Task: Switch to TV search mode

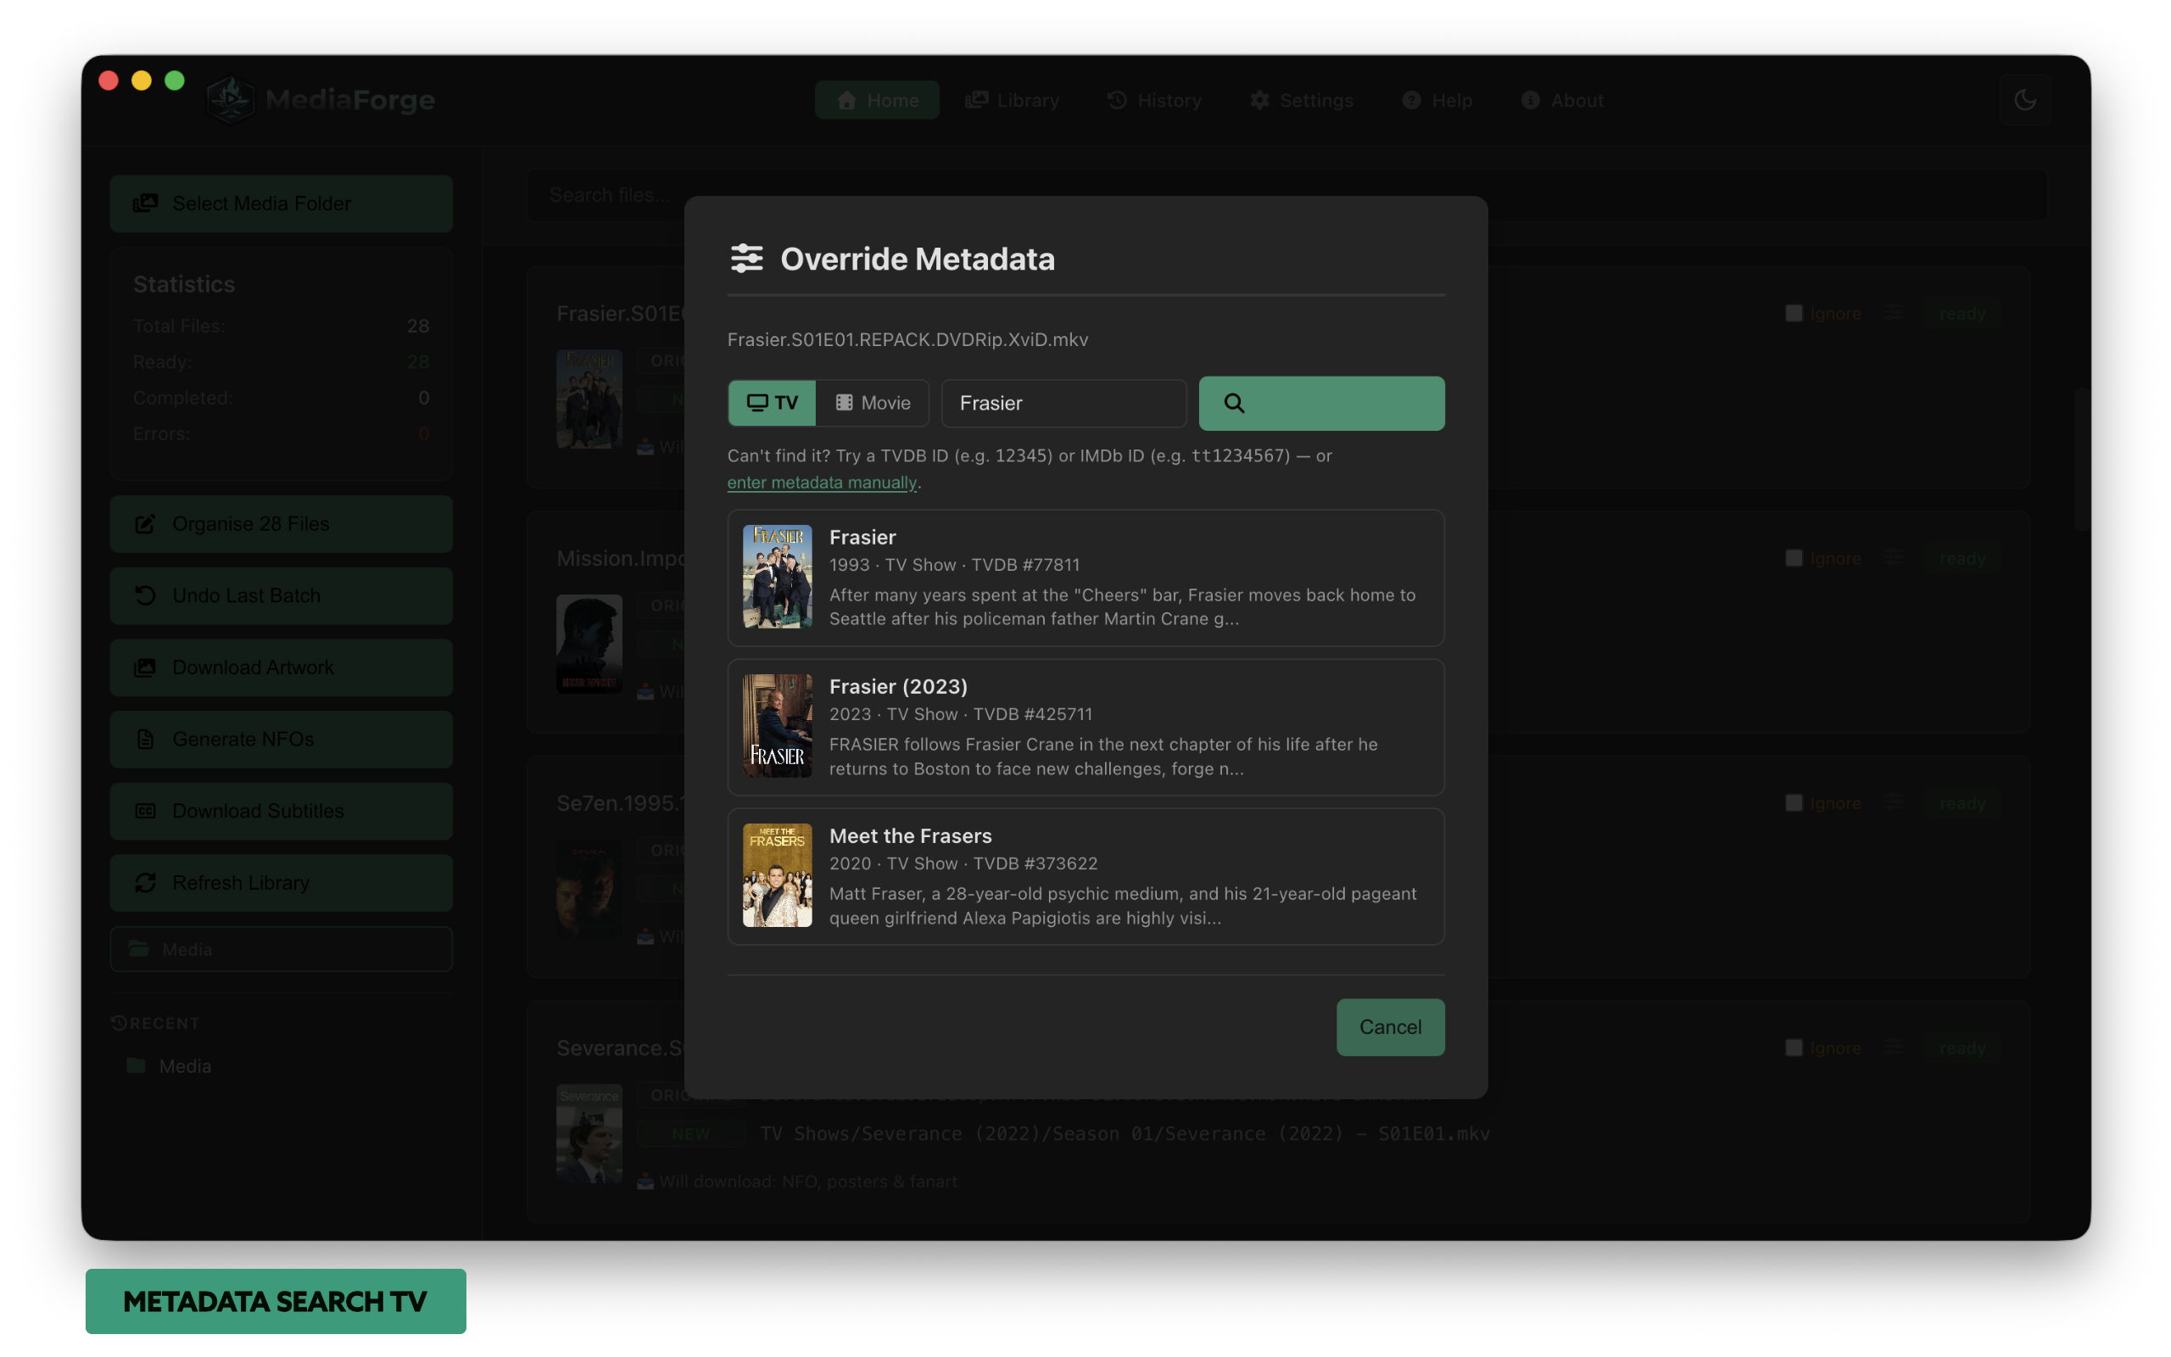Action: point(772,403)
